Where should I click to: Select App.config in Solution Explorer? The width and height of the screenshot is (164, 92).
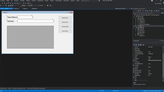click(x=142, y=32)
